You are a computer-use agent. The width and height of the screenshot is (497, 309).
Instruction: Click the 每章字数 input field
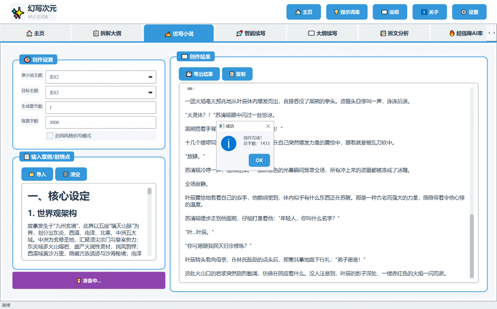101,123
